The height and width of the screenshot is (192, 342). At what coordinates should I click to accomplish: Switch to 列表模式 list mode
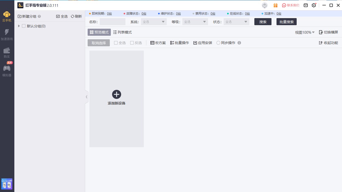[122, 32]
